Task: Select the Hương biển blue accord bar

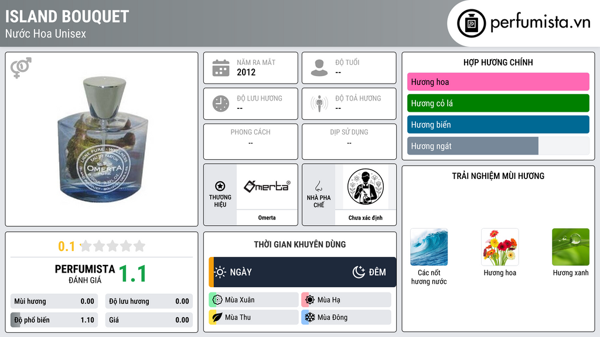Action: point(498,125)
